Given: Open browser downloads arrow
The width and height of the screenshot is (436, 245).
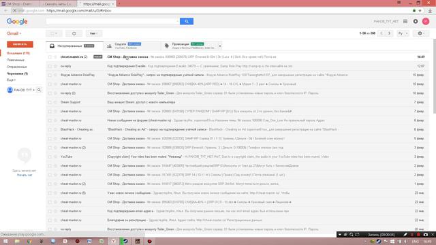Looking at the screenshot, I should pos(430,11).
